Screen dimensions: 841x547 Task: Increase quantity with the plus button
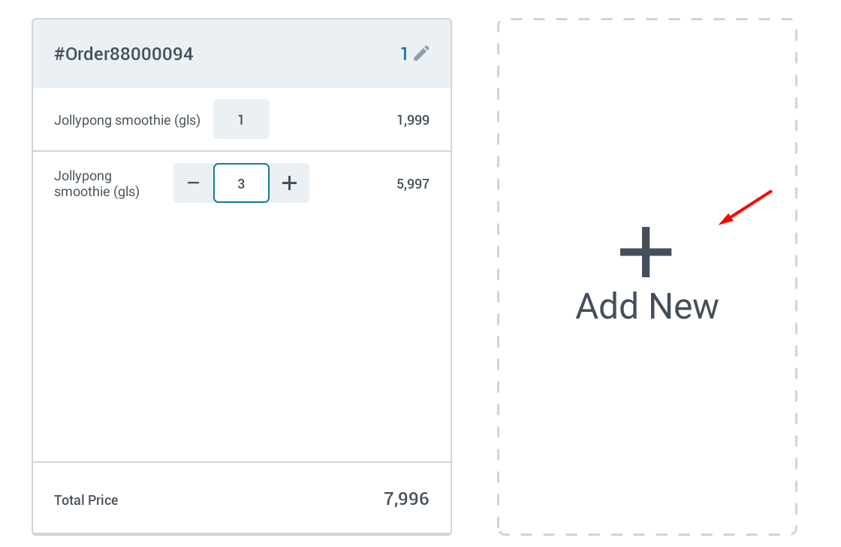tap(289, 183)
